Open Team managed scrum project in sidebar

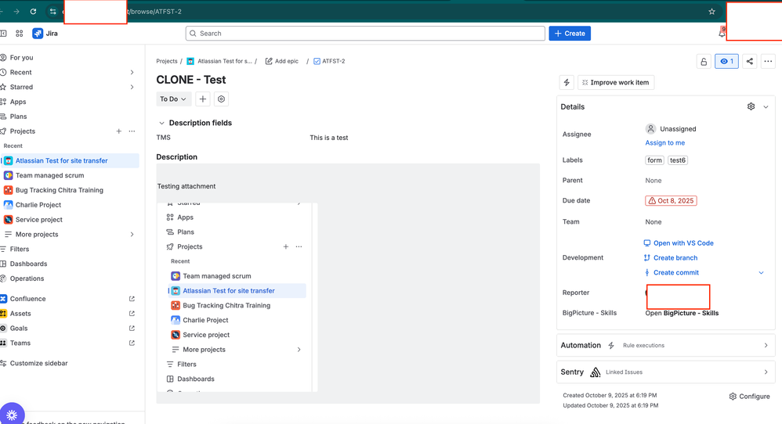click(x=50, y=175)
